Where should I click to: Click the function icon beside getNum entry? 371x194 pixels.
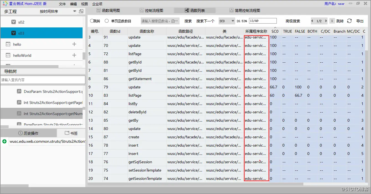tap(19, 113)
